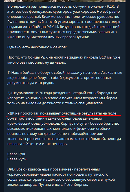Screen dimensions: 130x192
Task: Click point 1) about паспорта
Action: point(65,78)
